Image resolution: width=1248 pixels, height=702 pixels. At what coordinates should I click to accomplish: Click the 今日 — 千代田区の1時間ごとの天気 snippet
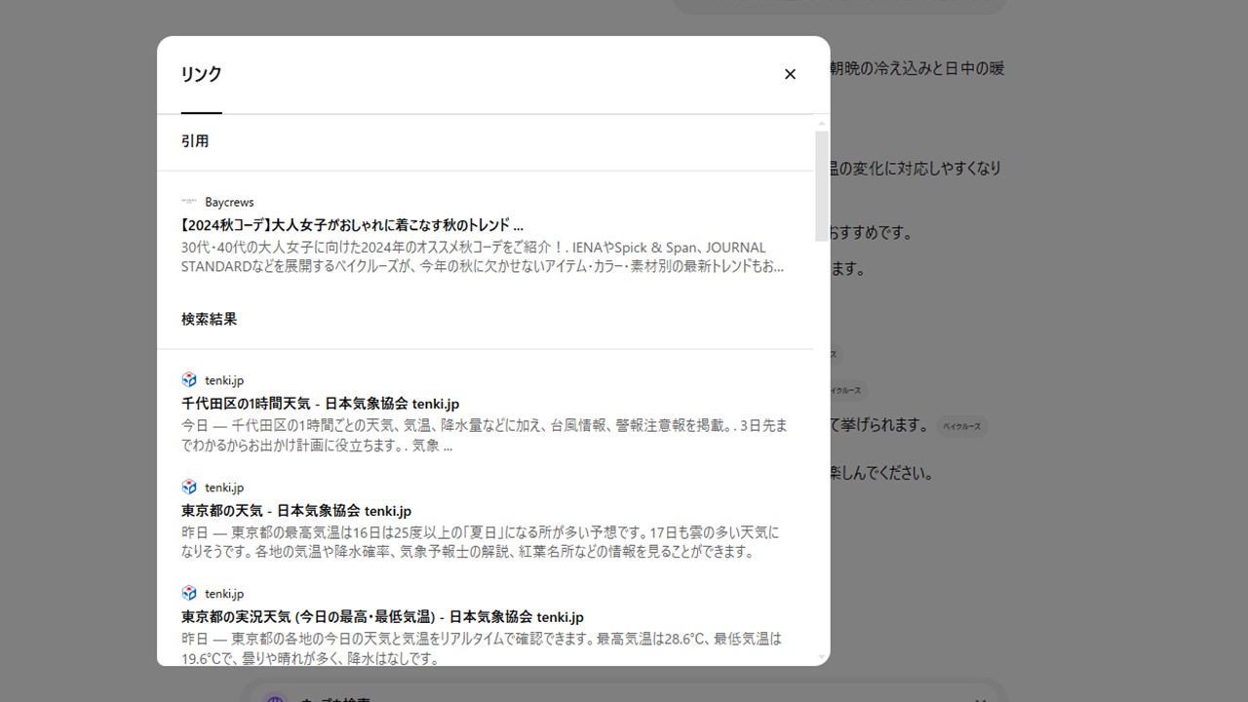pos(484,436)
